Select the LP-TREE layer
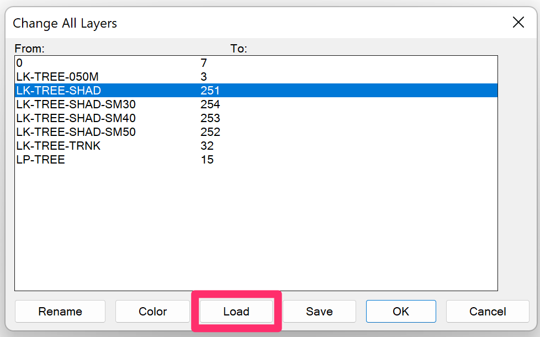This screenshot has width=540, height=337. click(256, 159)
